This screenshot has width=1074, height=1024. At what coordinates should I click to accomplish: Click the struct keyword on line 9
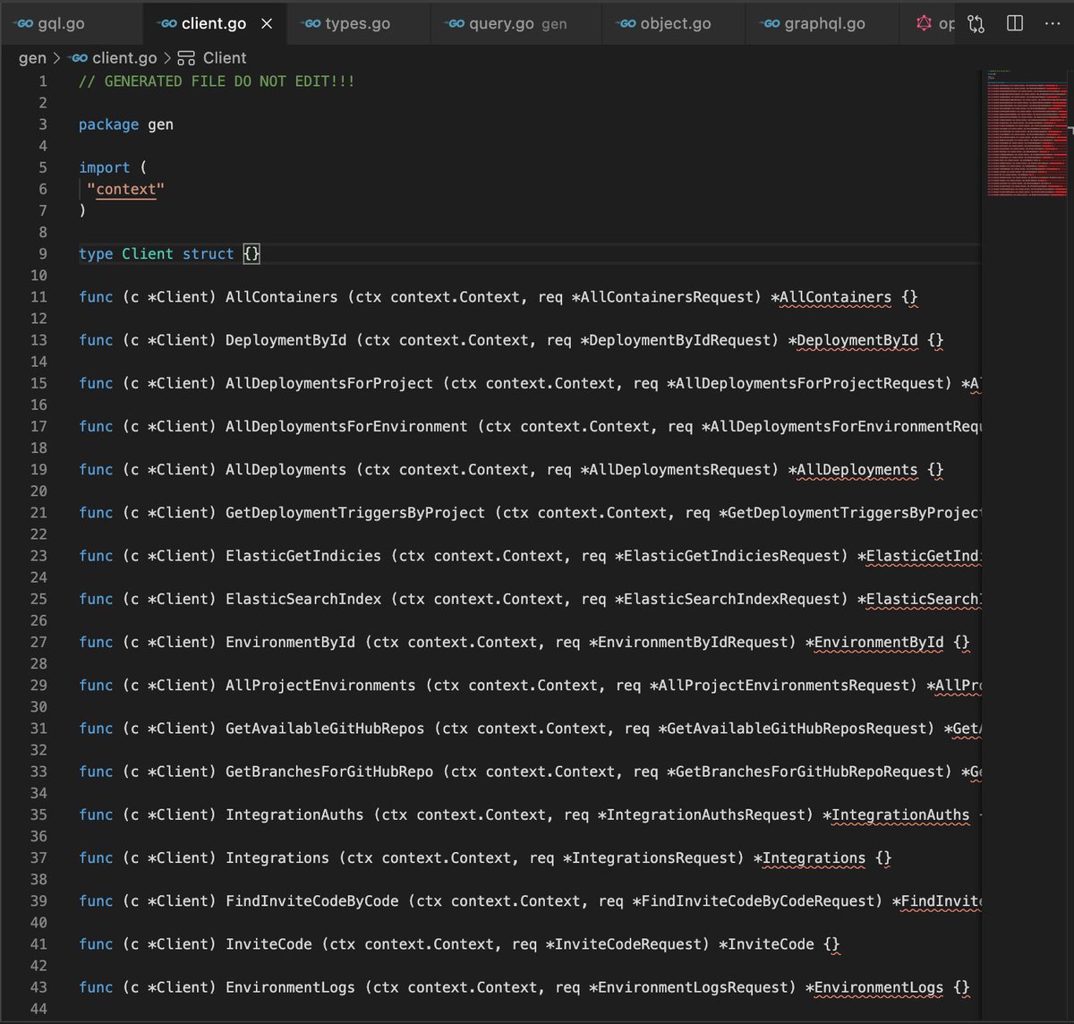(x=208, y=254)
